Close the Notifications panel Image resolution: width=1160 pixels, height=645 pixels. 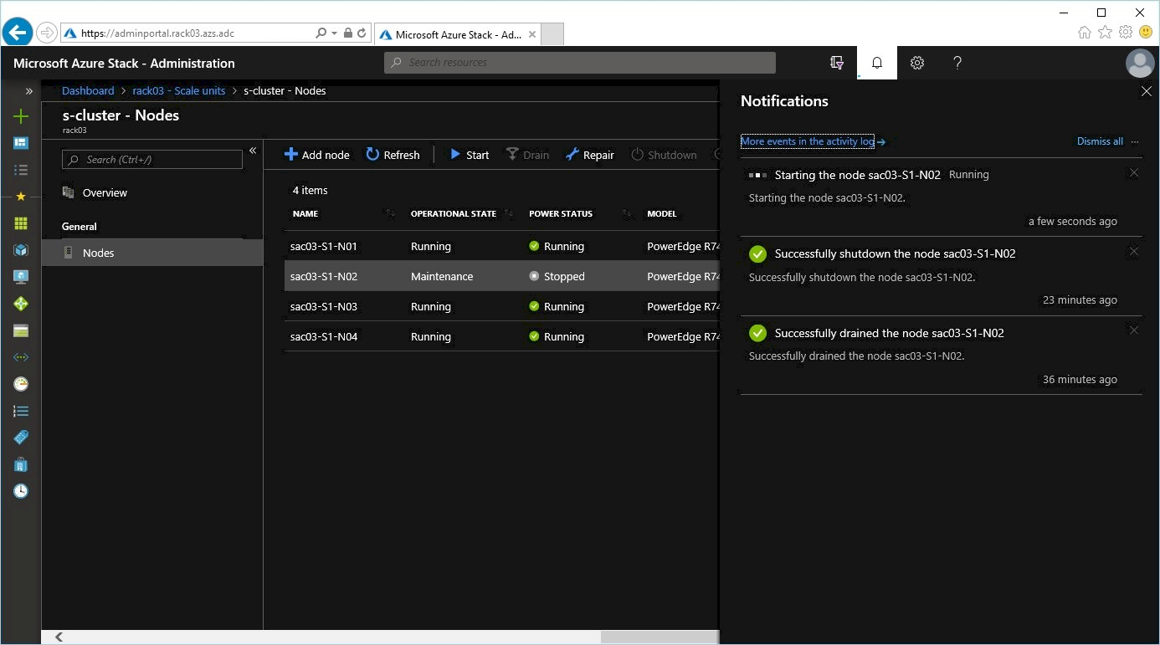1147,91
